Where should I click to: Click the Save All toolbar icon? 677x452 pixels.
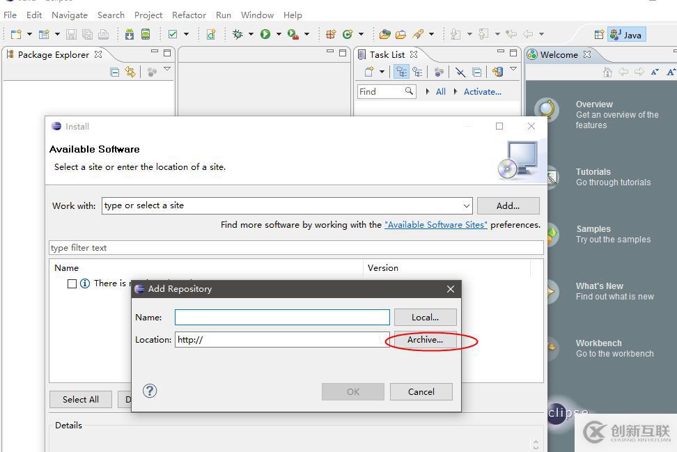87,34
